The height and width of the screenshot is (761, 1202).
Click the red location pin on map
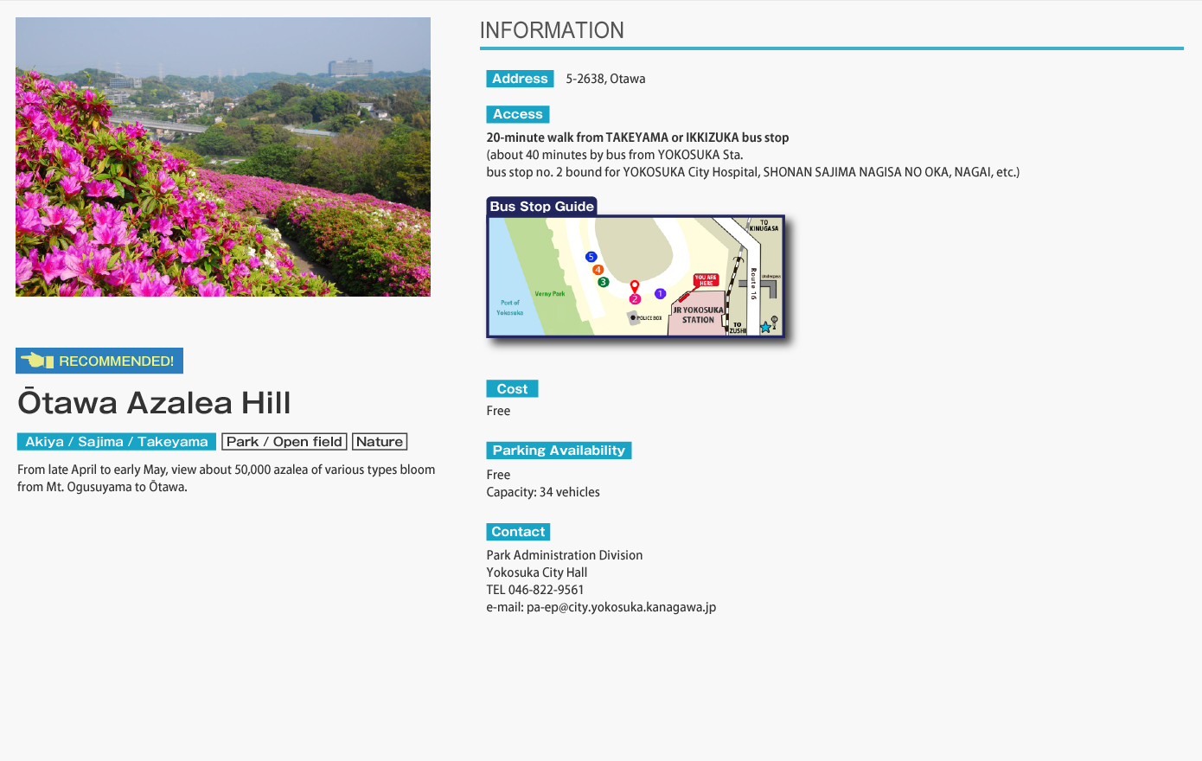(635, 286)
